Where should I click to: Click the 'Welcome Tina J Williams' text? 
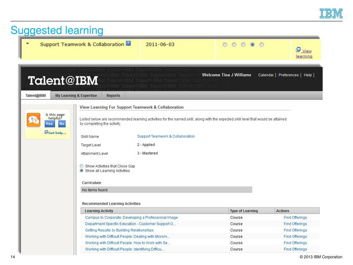pyautogui.click(x=226, y=75)
